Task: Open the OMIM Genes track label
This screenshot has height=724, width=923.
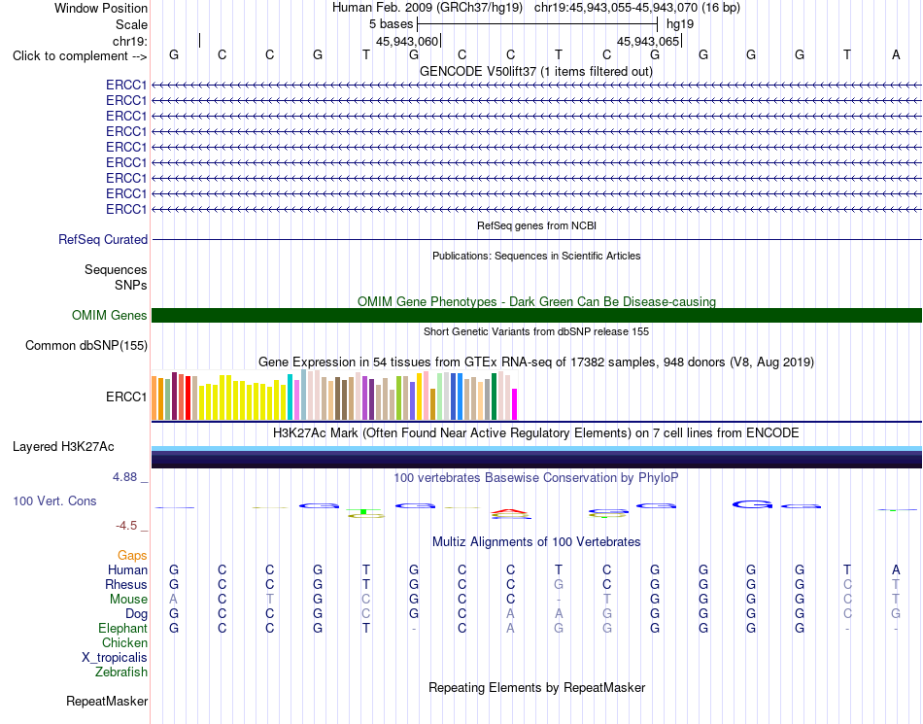Action: click(109, 316)
